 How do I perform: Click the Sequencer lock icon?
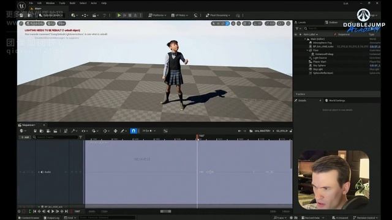coord(291,131)
